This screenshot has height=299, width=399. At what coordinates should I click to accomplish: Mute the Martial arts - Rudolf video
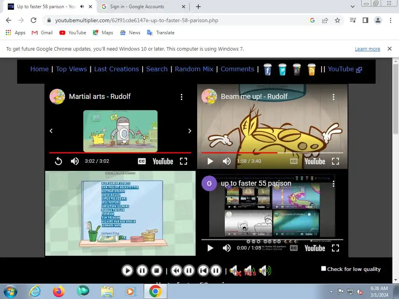click(74, 161)
